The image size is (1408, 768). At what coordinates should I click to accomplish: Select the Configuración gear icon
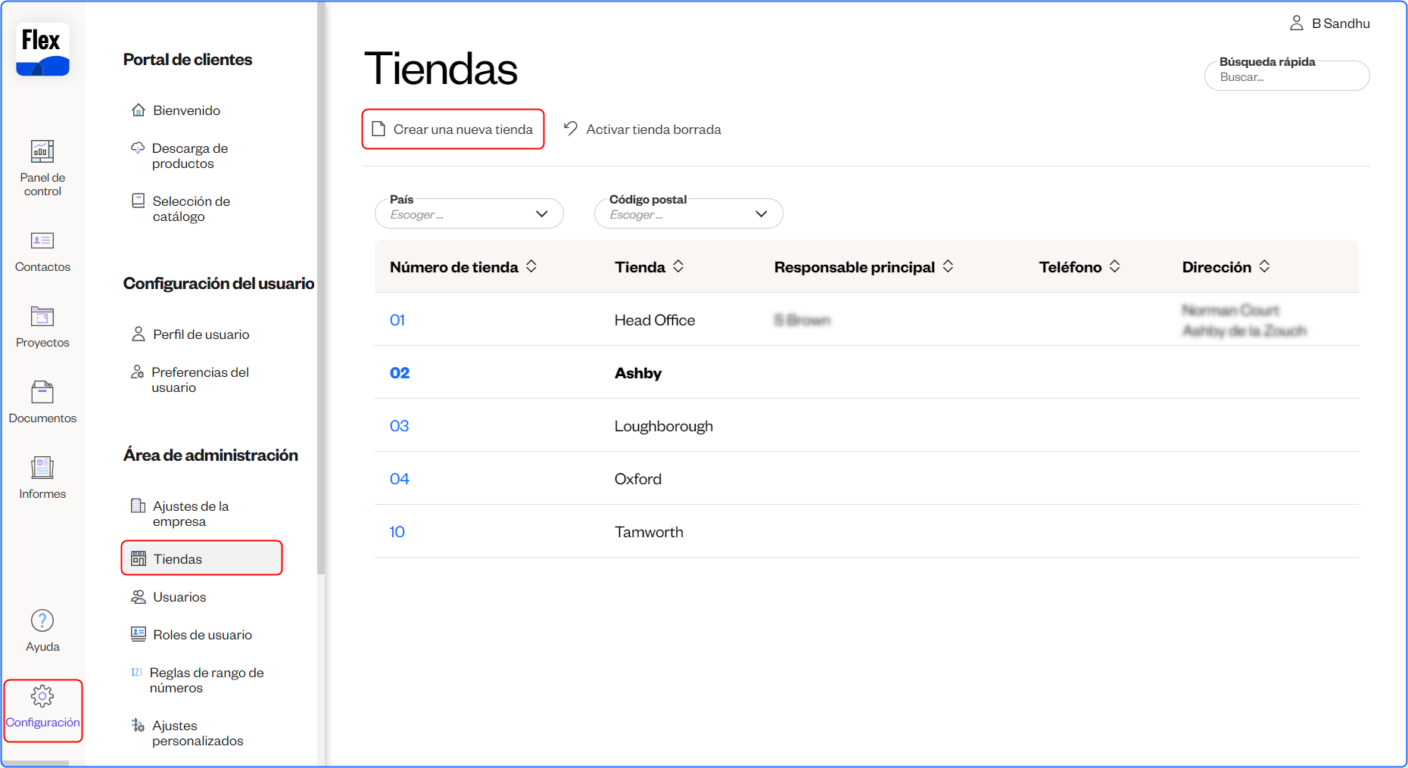tap(42, 697)
